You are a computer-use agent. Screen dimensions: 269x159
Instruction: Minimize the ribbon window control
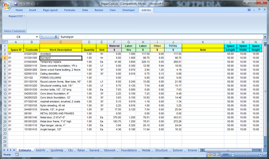(x=254, y=10)
